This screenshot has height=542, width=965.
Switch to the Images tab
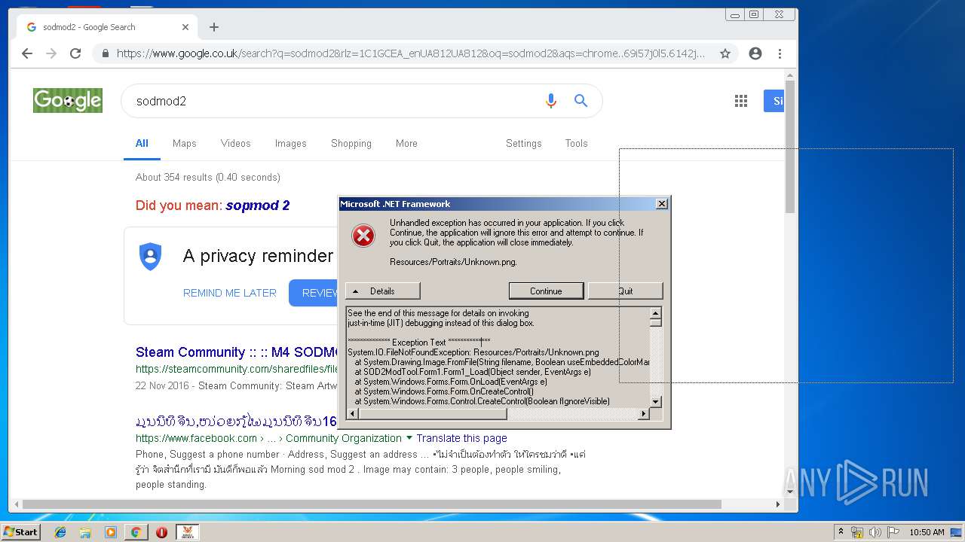tap(290, 143)
